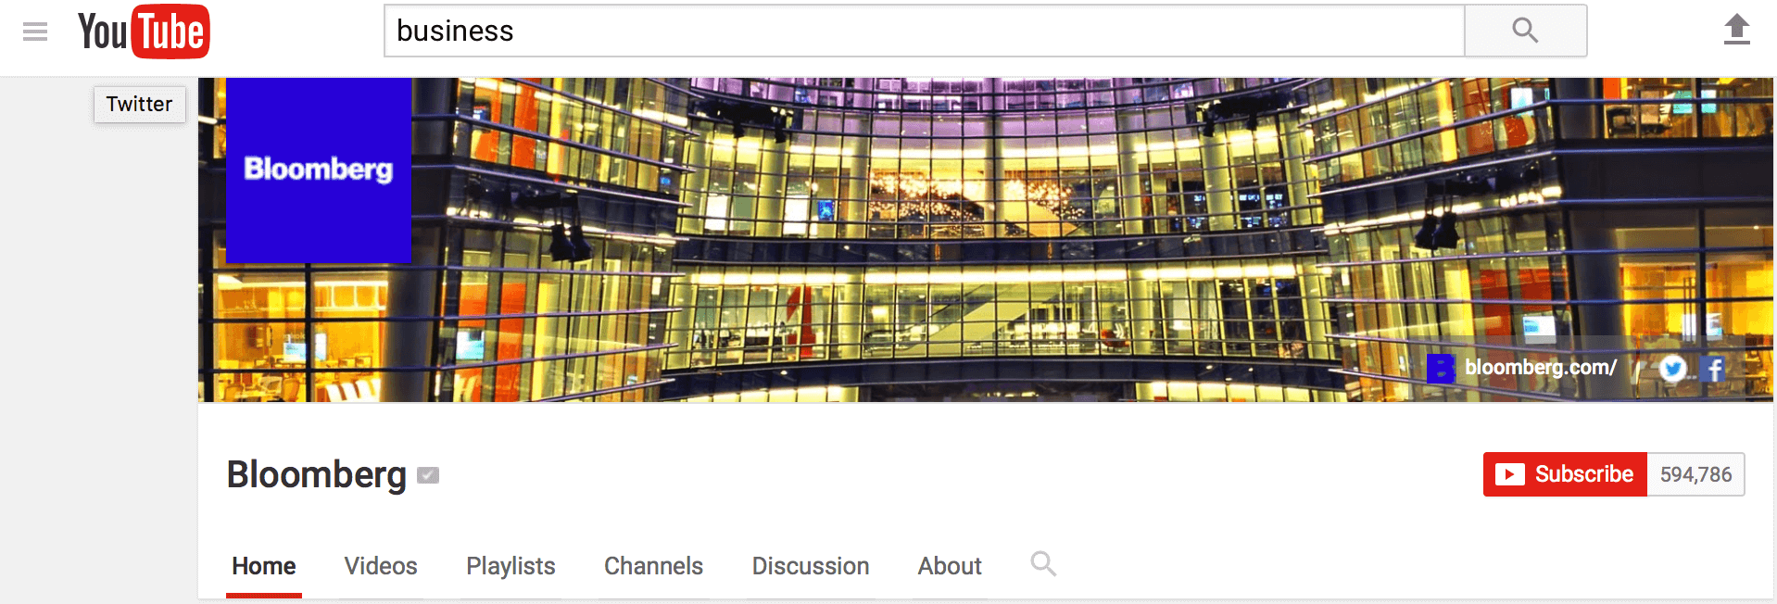Go to the Channels tab
This screenshot has width=1777, height=604.
(653, 566)
